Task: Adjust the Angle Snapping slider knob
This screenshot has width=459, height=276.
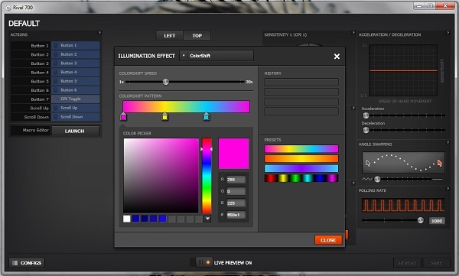Action: 377,179
